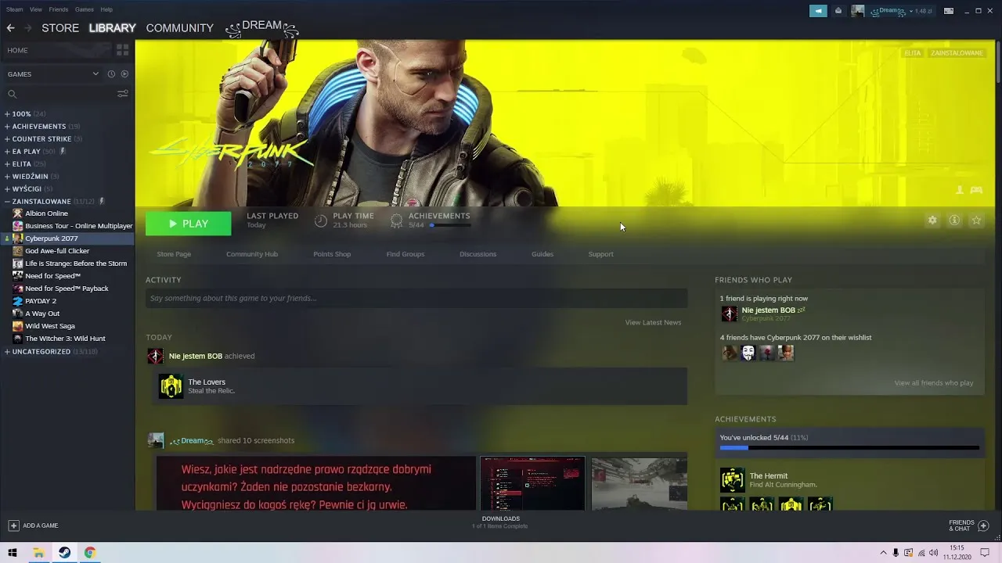Open the announcements megaphone icon
The height and width of the screenshot is (563, 1002).
818,11
